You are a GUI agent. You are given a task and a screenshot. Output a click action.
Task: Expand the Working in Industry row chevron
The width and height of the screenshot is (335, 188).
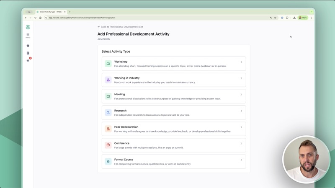coord(241,78)
